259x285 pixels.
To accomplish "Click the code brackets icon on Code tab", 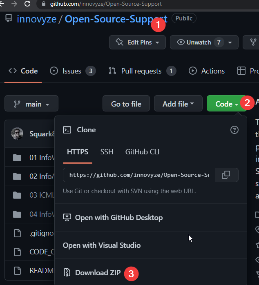I will pyautogui.click(x=13, y=71).
